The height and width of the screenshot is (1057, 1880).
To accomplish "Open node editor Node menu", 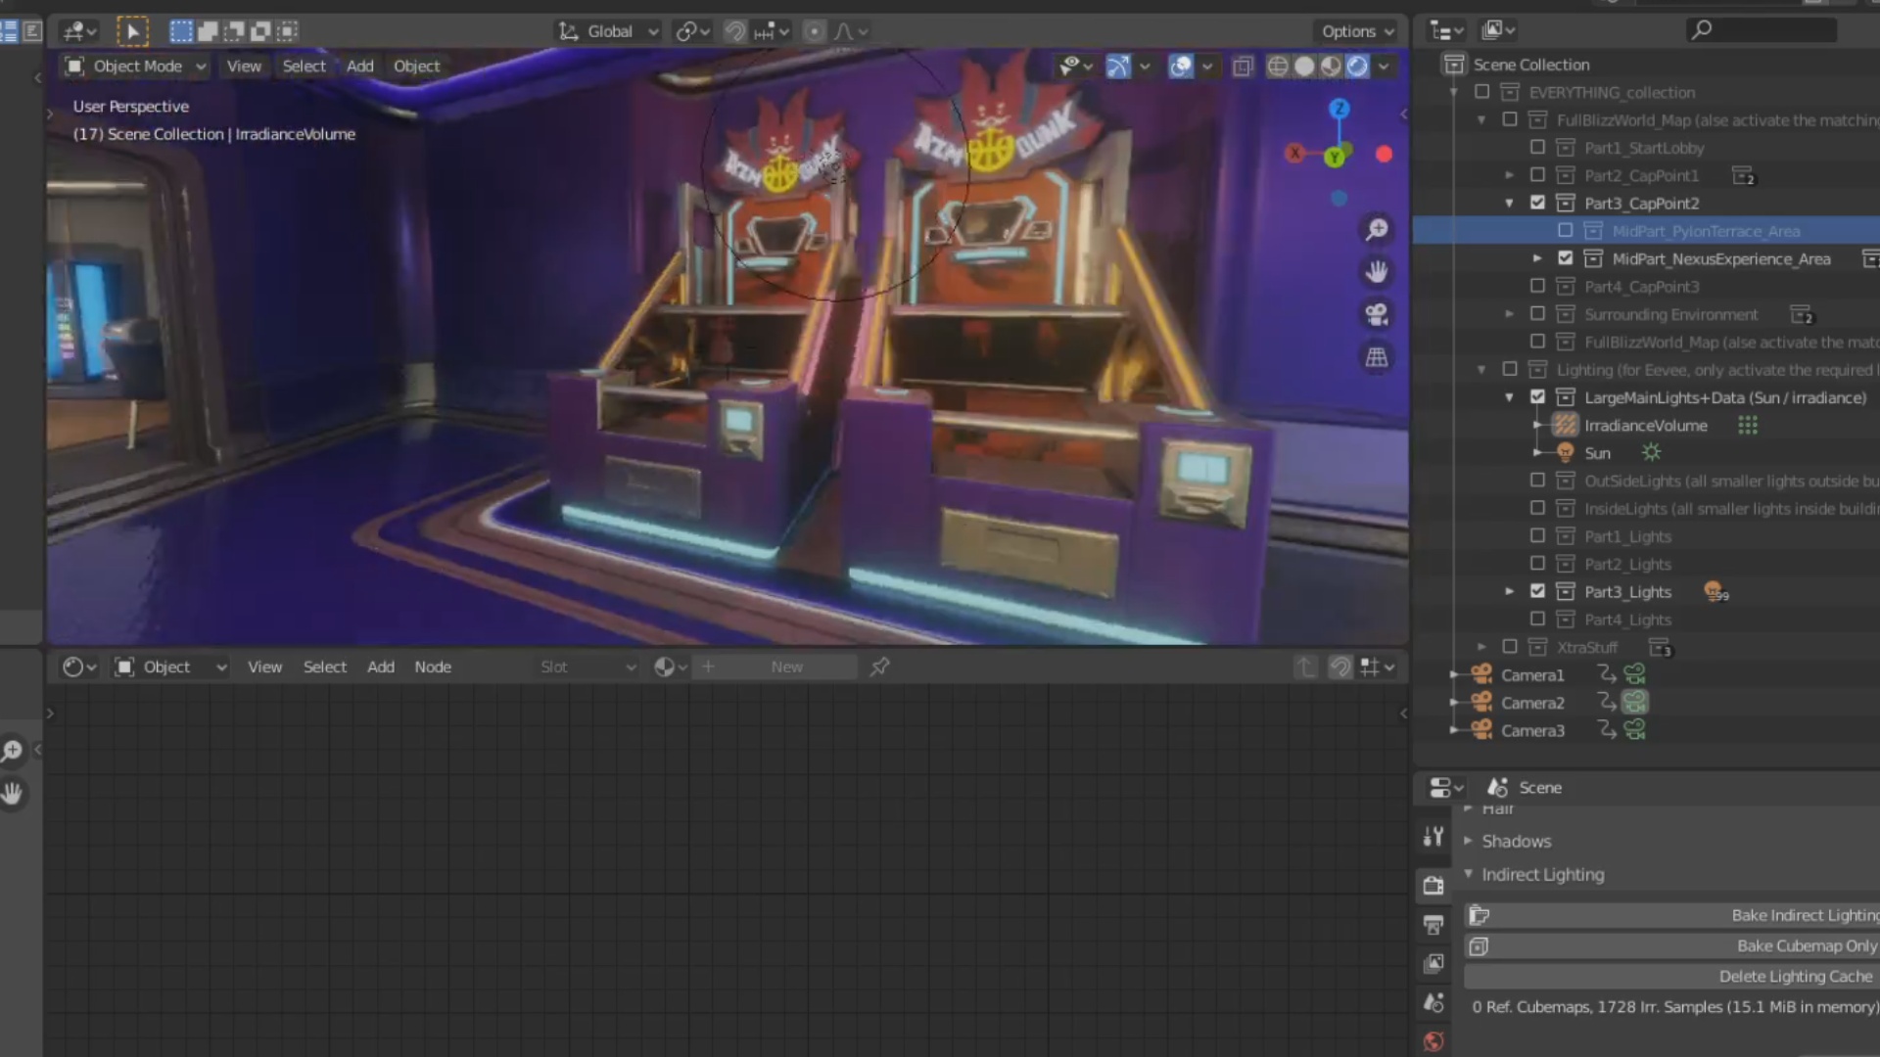I will (x=432, y=666).
